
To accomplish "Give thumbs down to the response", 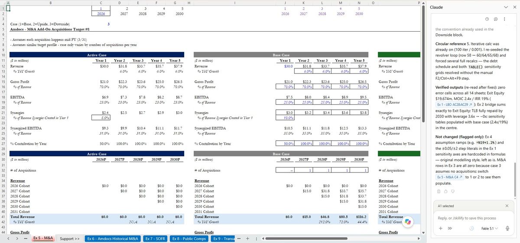I will click(452, 191).
